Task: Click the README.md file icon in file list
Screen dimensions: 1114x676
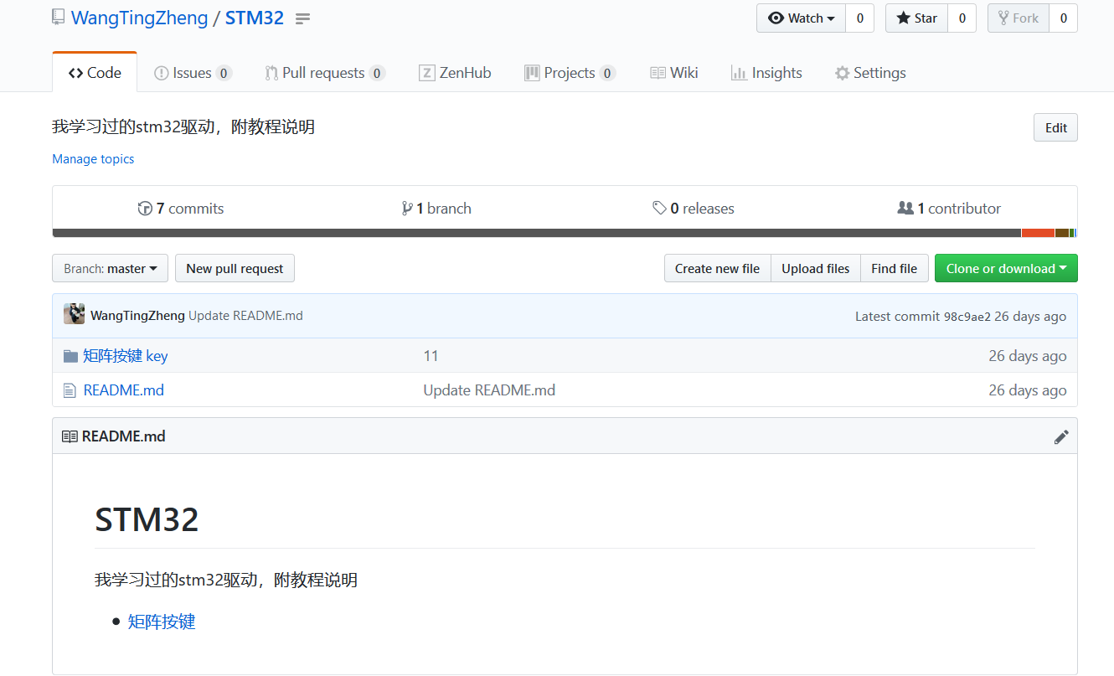Action: [70, 390]
